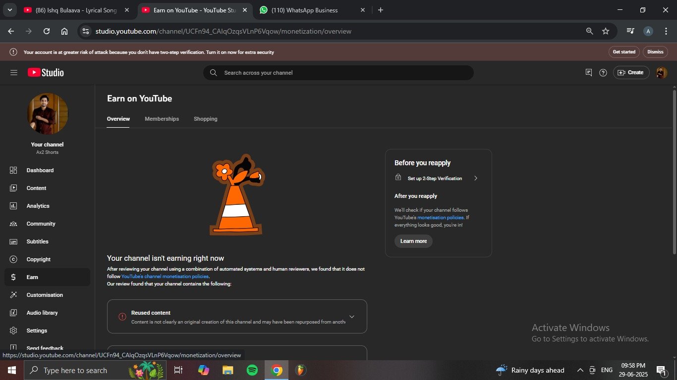Go to browser home icon

tap(64, 31)
